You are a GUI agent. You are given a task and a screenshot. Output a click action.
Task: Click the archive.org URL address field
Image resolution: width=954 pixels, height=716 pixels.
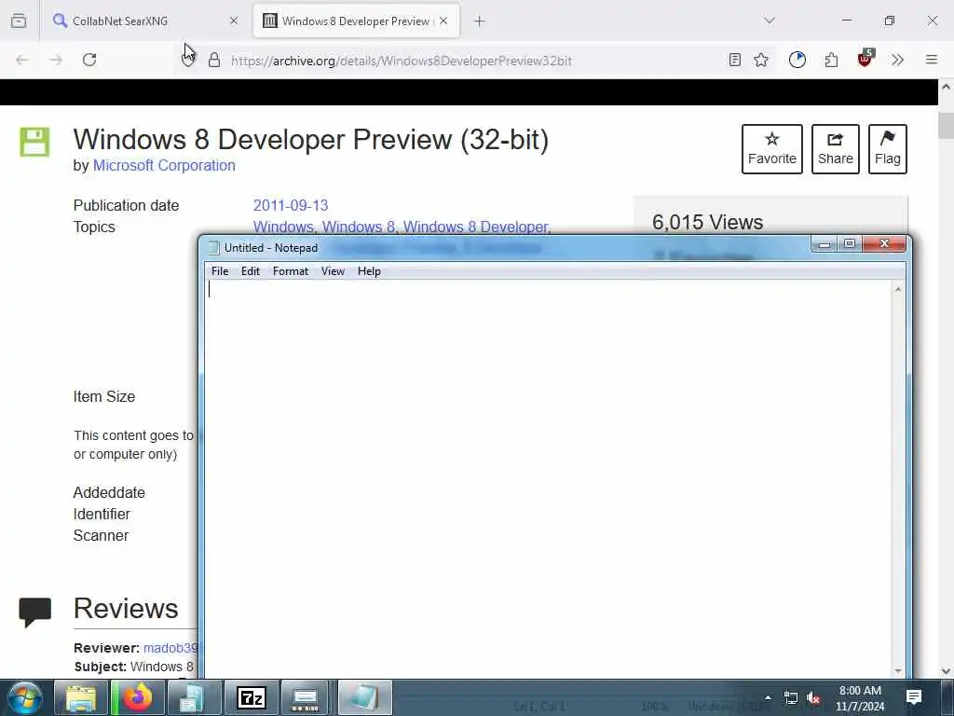tap(402, 61)
